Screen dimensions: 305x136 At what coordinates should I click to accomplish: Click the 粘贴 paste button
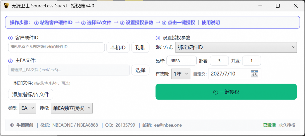point(140,48)
